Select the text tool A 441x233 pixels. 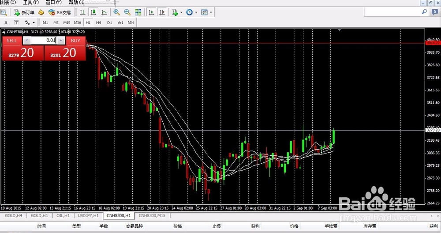(x=6, y=23)
